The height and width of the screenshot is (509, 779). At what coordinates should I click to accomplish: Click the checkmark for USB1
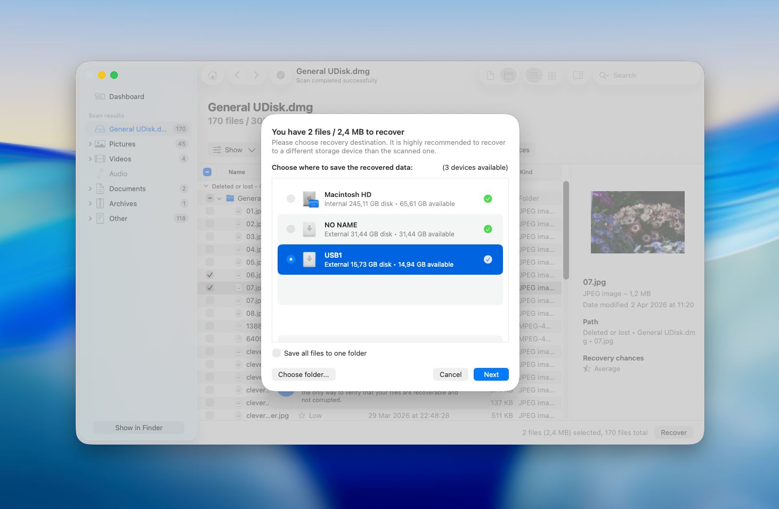[488, 259]
